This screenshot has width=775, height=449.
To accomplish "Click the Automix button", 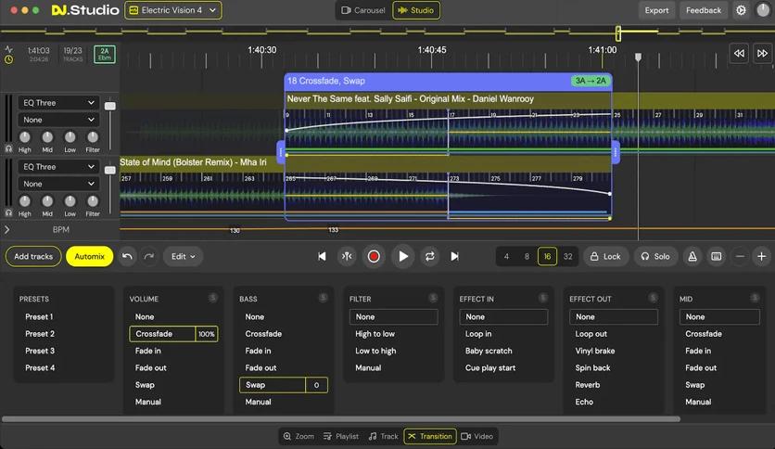I will click(90, 256).
